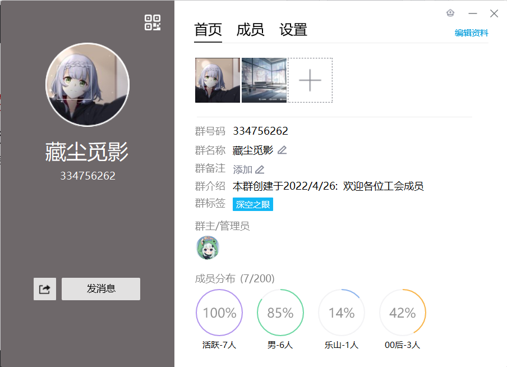Viewport: 507px width, 367px height.
Task: Open the first anime girl album thumbnail
Action: pyautogui.click(x=218, y=80)
